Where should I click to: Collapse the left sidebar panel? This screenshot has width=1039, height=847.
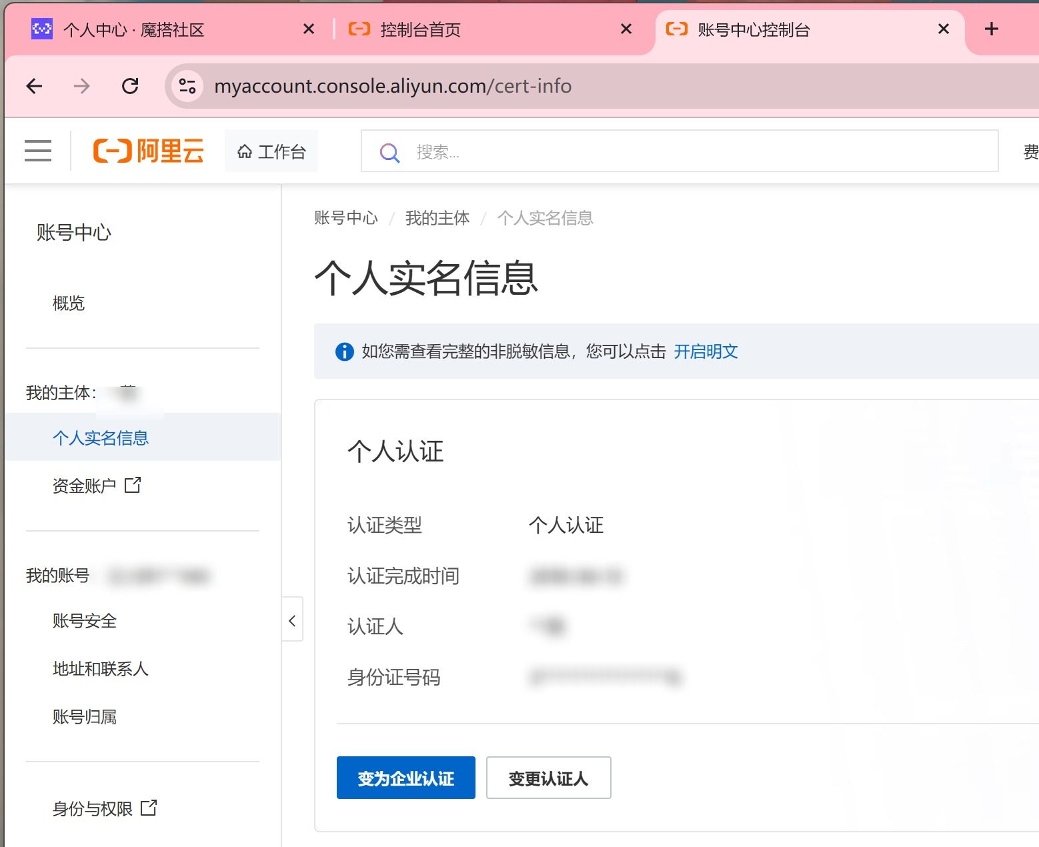click(x=292, y=620)
